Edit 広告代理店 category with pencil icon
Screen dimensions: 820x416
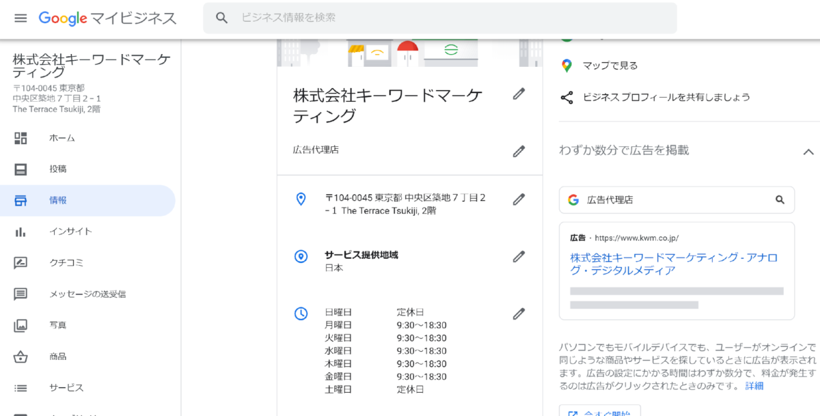coord(519,152)
